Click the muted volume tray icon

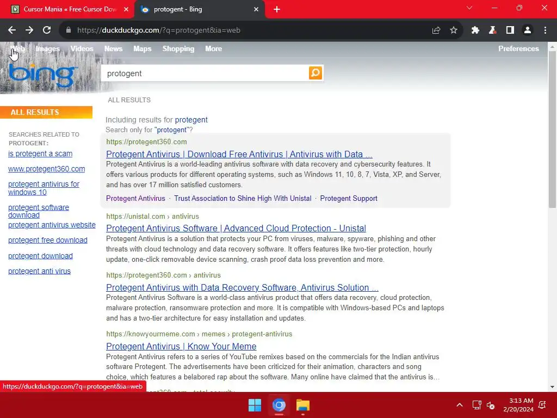click(491, 405)
